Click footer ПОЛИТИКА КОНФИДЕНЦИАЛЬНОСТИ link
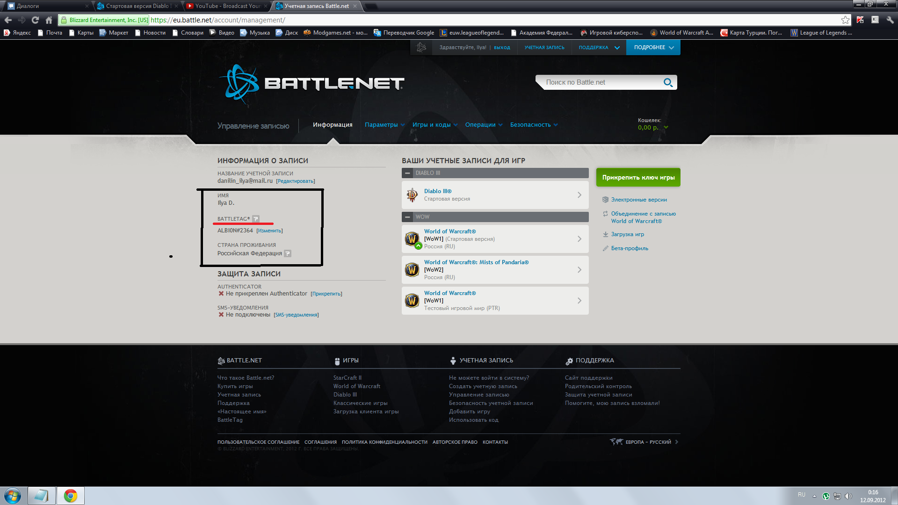 [384, 442]
